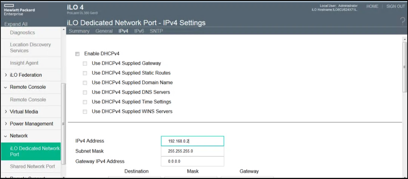The height and width of the screenshot is (179, 408).
Task: Toggle Use DHCPv4 Supplied Static Routes checkbox
Action: tap(85, 73)
